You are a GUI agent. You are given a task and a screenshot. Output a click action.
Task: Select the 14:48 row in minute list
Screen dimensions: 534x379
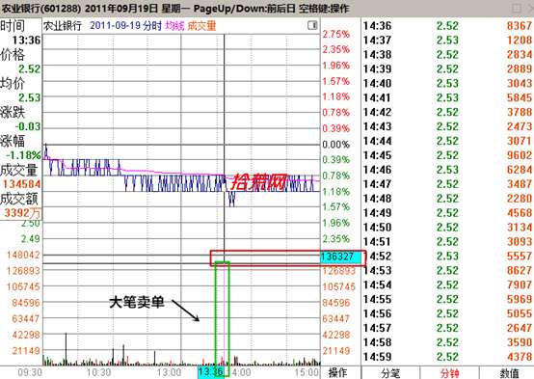pos(447,199)
